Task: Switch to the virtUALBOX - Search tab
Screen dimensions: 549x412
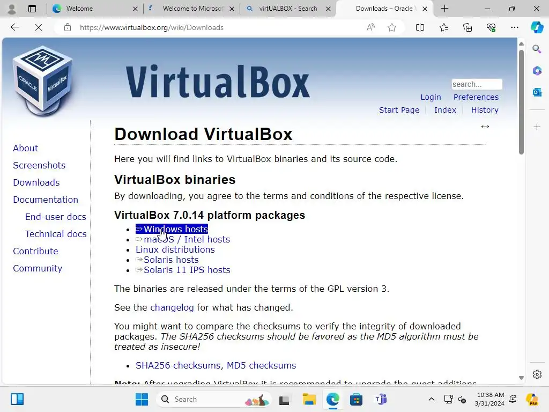Action: (x=288, y=9)
